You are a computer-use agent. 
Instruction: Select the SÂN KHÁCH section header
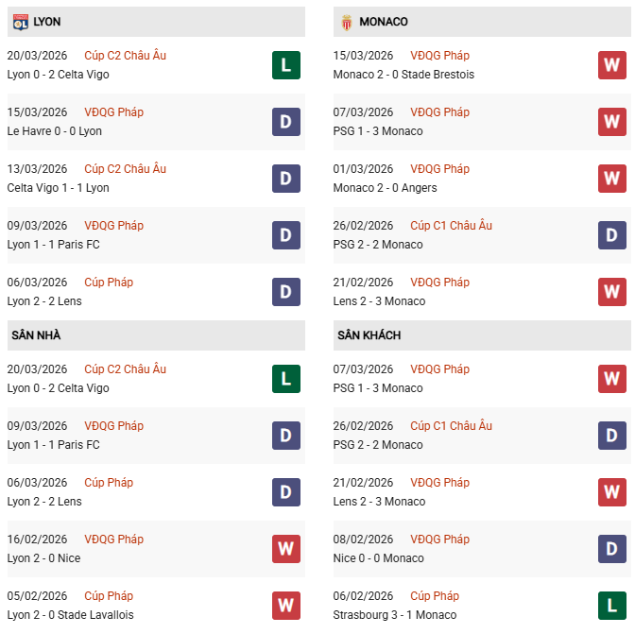click(x=369, y=335)
